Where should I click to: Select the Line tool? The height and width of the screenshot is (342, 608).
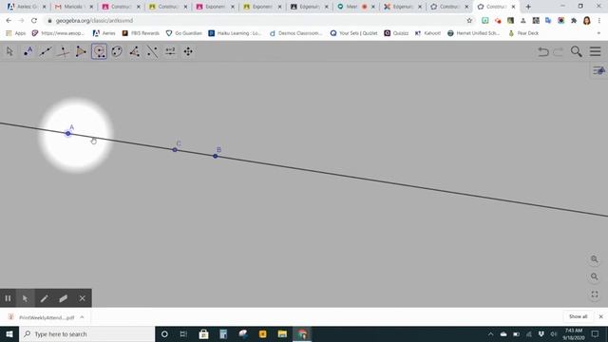point(46,51)
